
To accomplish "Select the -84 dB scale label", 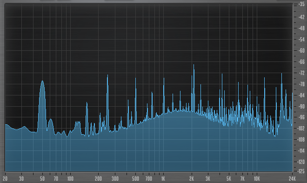I will coord(301,95).
